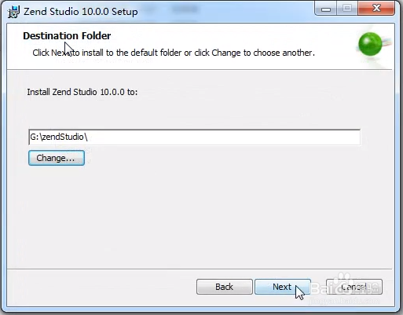Click blank title bar area beside window title
The height and width of the screenshot is (315, 403).
225,10
